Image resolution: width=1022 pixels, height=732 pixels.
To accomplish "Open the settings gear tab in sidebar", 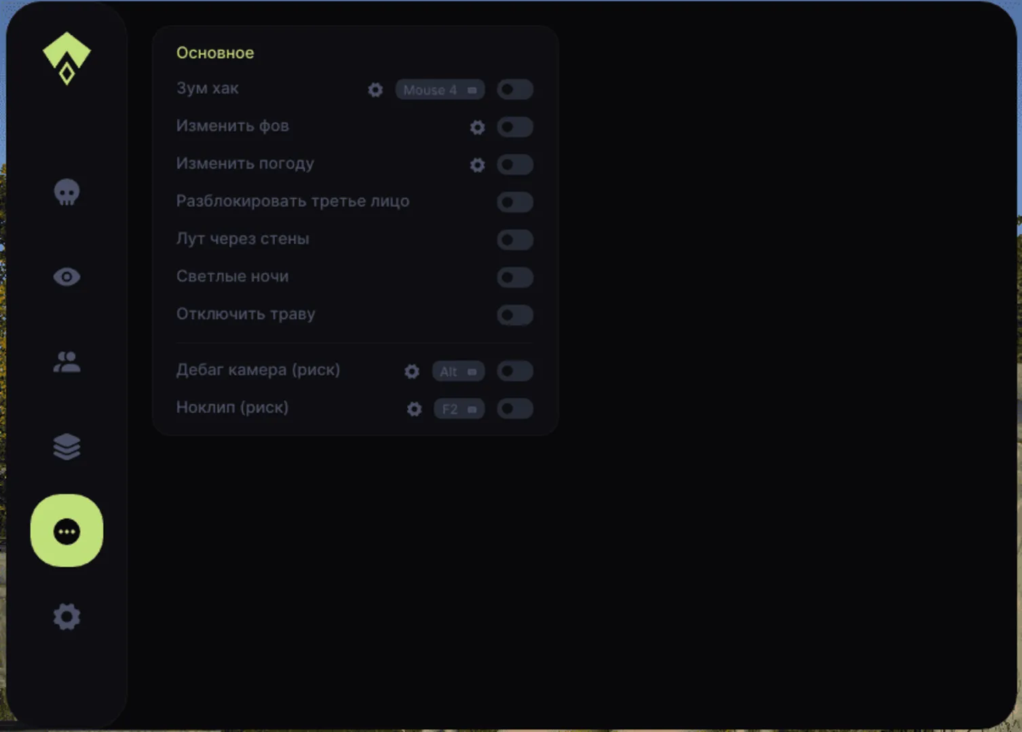I will click(67, 617).
